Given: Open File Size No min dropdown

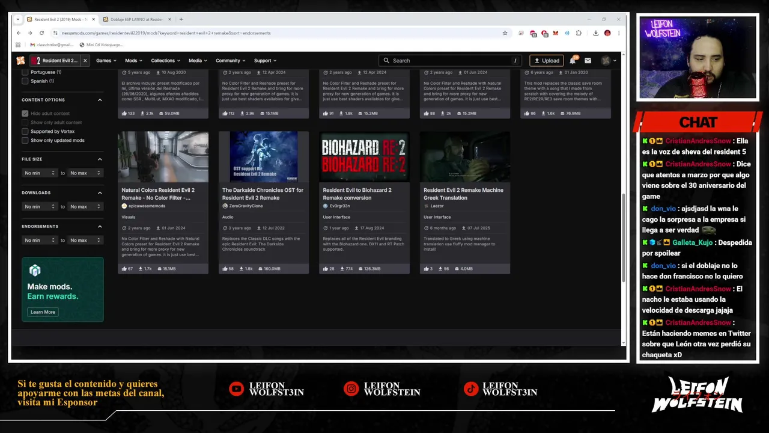Looking at the screenshot, I should tap(40, 173).
